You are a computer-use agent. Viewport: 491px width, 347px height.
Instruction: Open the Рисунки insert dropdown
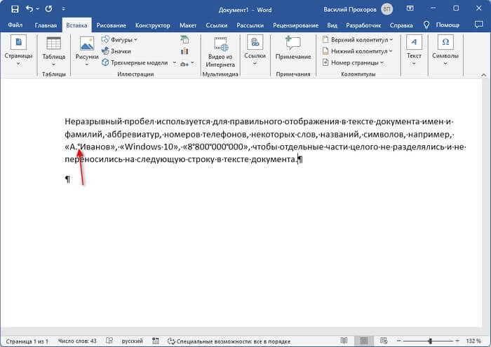(x=87, y=51)
